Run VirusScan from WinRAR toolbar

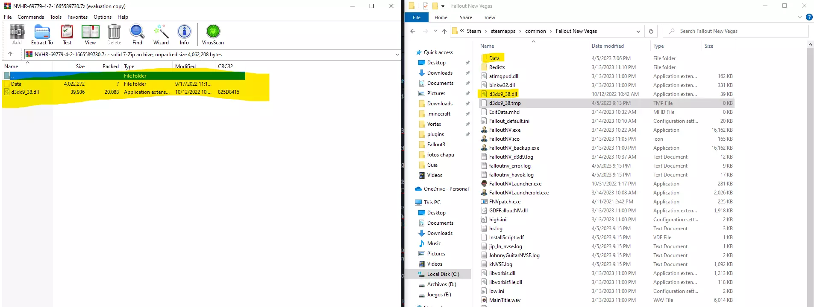[213, 35]
